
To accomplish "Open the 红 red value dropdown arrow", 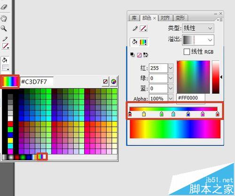I will [171, 68].
